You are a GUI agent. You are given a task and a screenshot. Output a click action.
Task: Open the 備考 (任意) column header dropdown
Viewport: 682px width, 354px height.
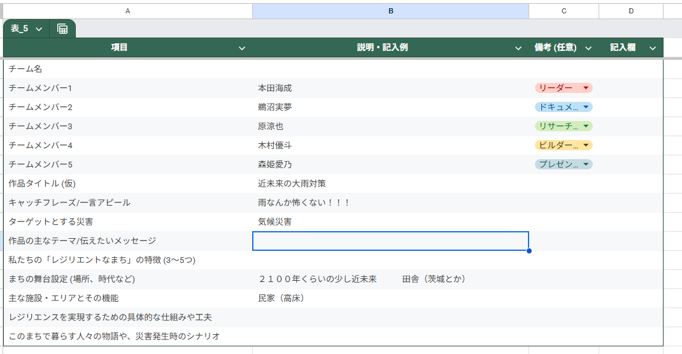coord(588,48)
